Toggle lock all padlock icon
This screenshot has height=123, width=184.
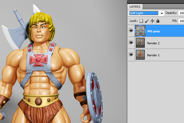pyautogui.click(x=158, y=21)
